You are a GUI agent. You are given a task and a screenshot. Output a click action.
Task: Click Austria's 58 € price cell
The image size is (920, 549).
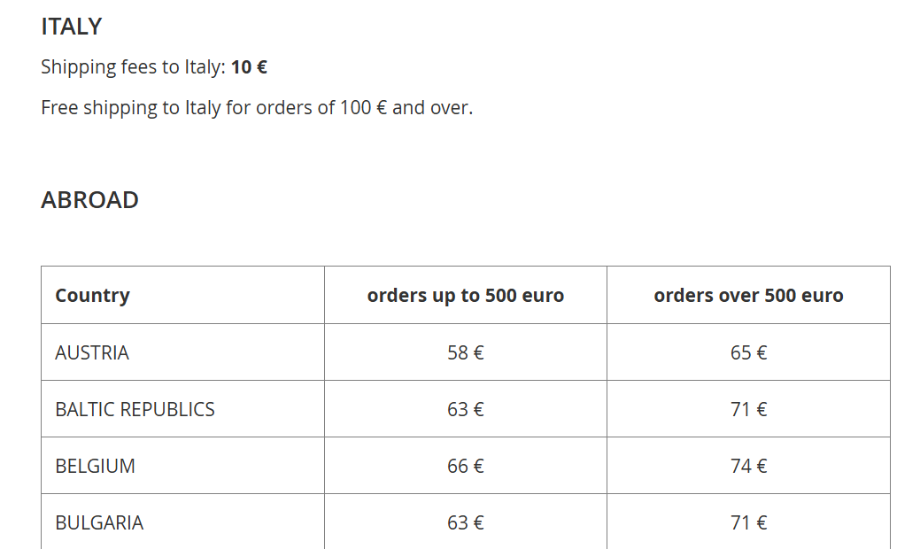(x=466, y=352)
